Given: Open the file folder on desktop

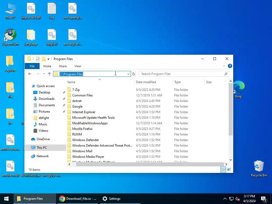Looking at the screenshot, I should click(x=10, y=90).
